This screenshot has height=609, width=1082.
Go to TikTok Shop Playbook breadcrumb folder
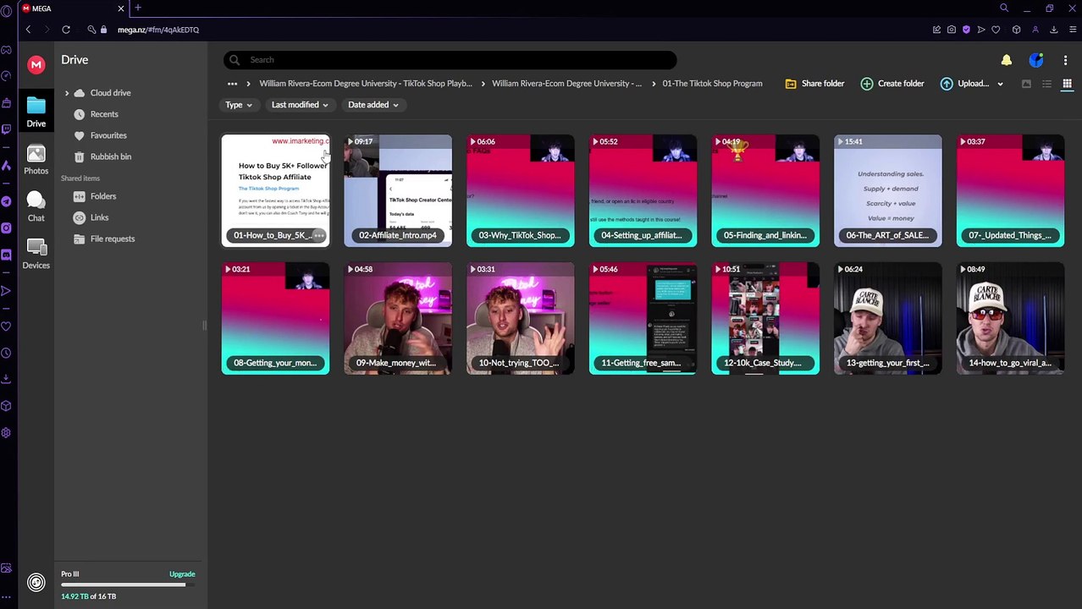click(366, 84)
